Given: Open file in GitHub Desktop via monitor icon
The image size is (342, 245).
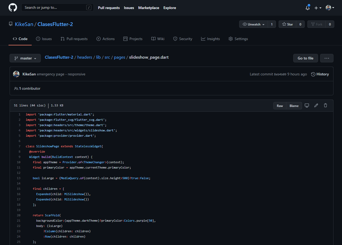Looking at the screenshot, I should (307, 105).
